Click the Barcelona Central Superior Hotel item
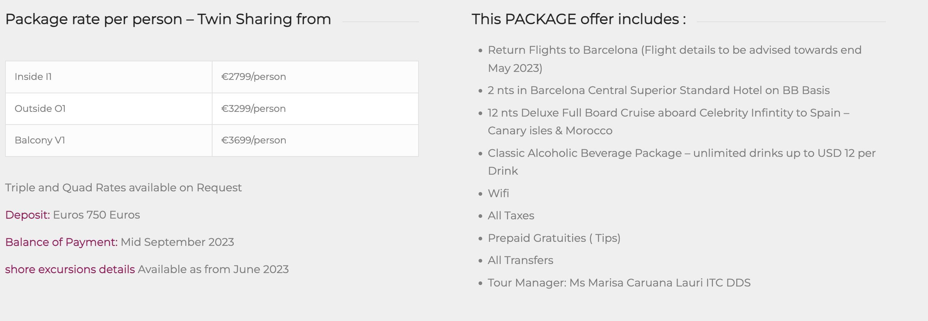Viewport: 928px width, 321px height. coord(659,90)
